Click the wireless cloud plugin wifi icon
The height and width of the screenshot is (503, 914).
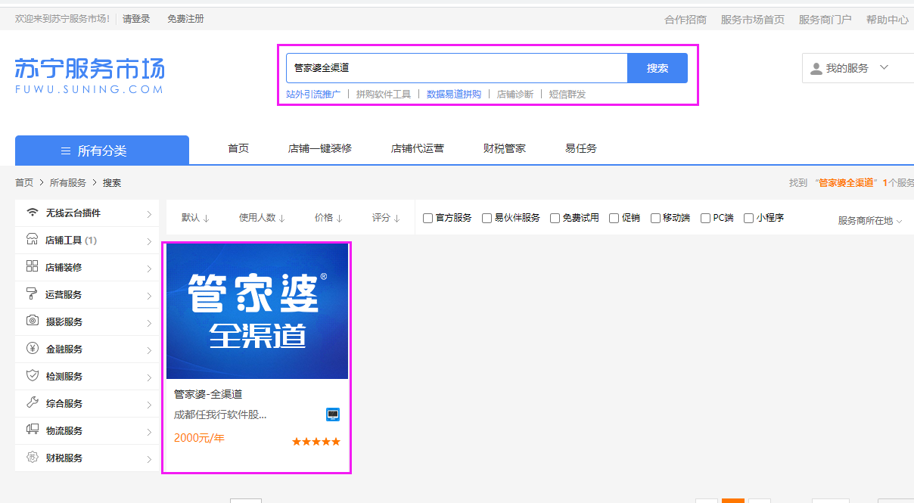[32, 213]
